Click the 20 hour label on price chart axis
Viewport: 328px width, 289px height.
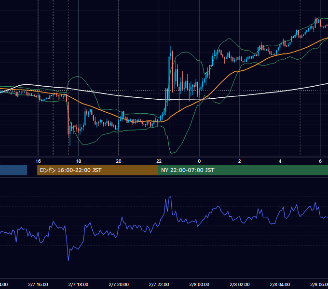click(119, 161)
